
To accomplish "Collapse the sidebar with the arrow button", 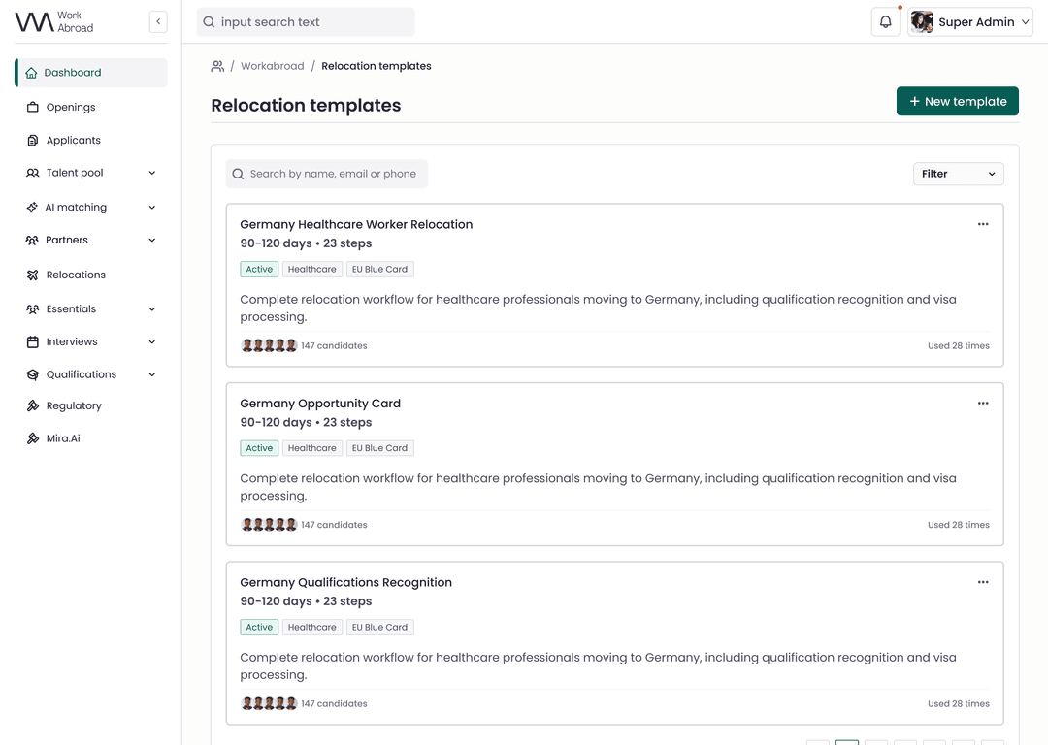I will pyautogui.click(x=158, y=22).
